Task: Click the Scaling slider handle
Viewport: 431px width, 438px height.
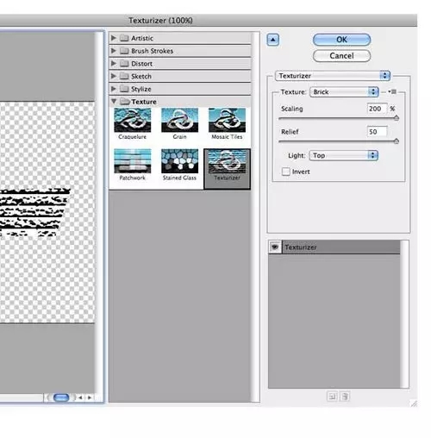Action: [x=397, y=118]
